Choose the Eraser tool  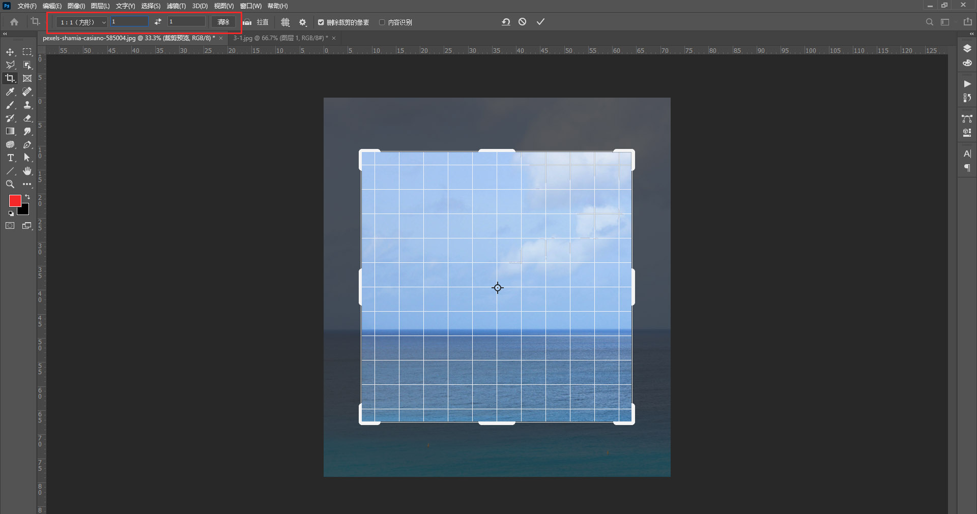point(27,118)
